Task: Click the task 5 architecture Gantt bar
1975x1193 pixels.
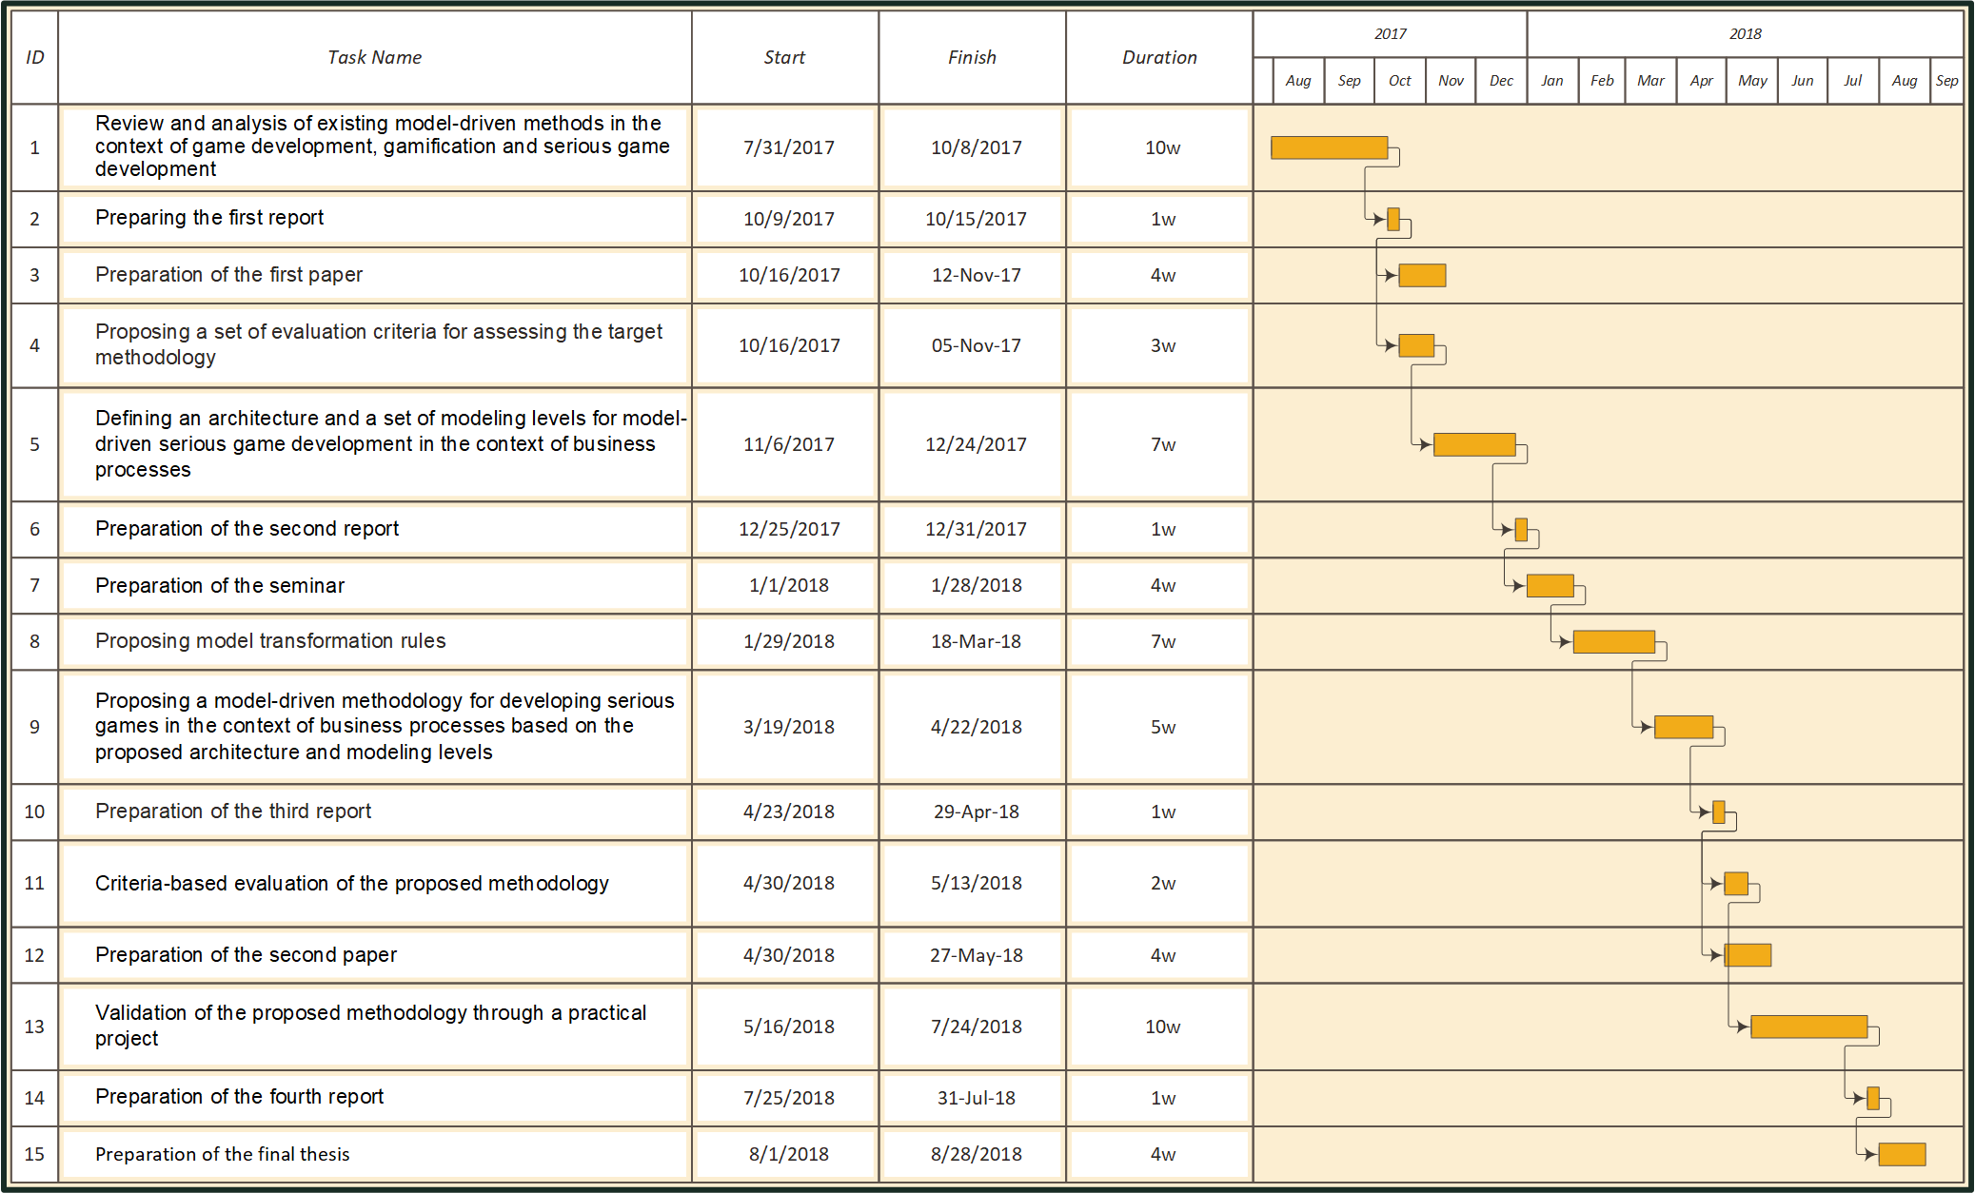Action: [1474, 444]
